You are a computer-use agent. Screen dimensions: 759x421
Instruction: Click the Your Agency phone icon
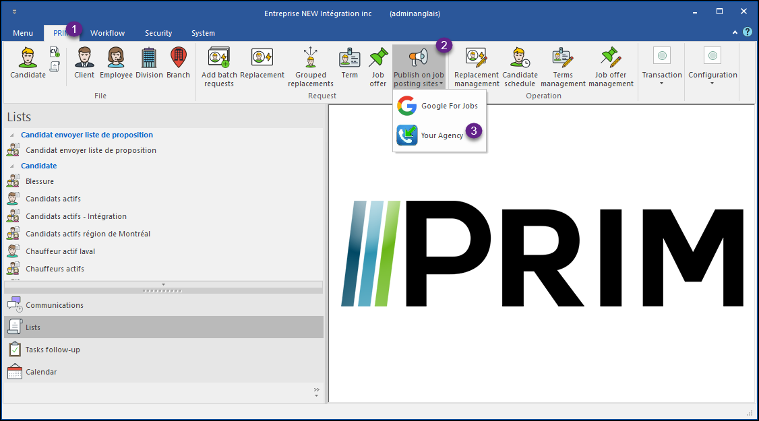[x=406, y=135]
